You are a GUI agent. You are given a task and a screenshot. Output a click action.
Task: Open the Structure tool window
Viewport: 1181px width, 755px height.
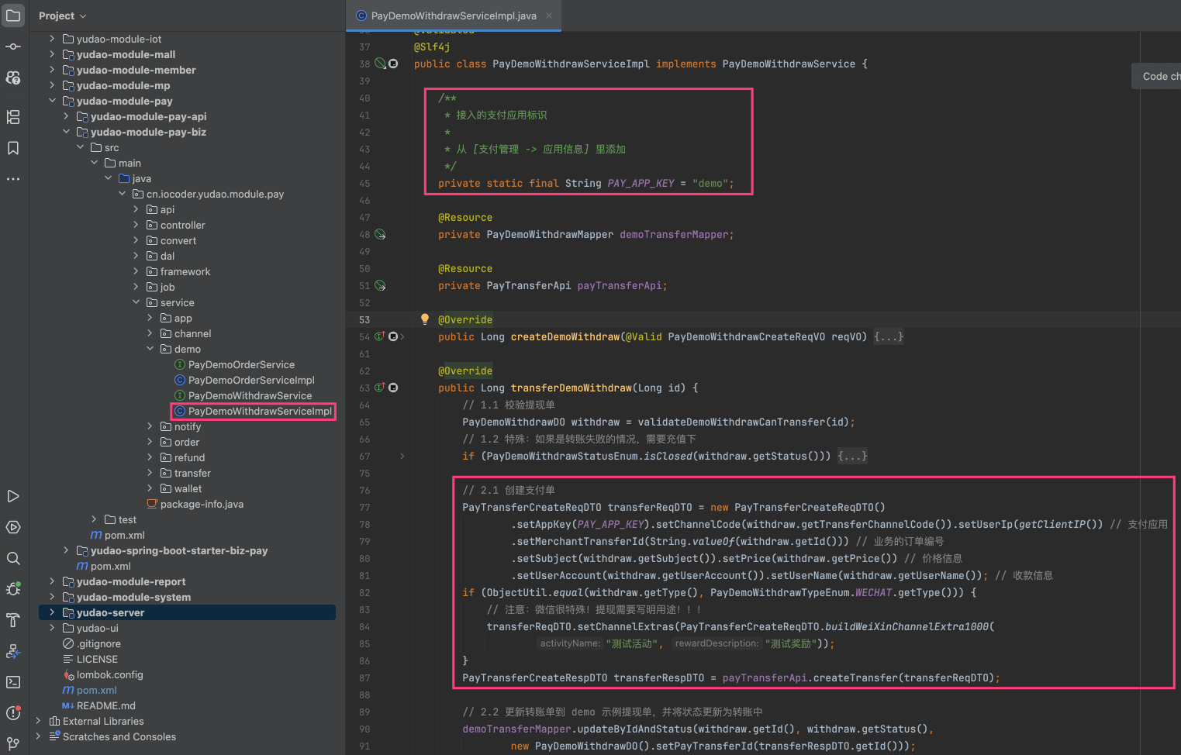click(13, 117)
